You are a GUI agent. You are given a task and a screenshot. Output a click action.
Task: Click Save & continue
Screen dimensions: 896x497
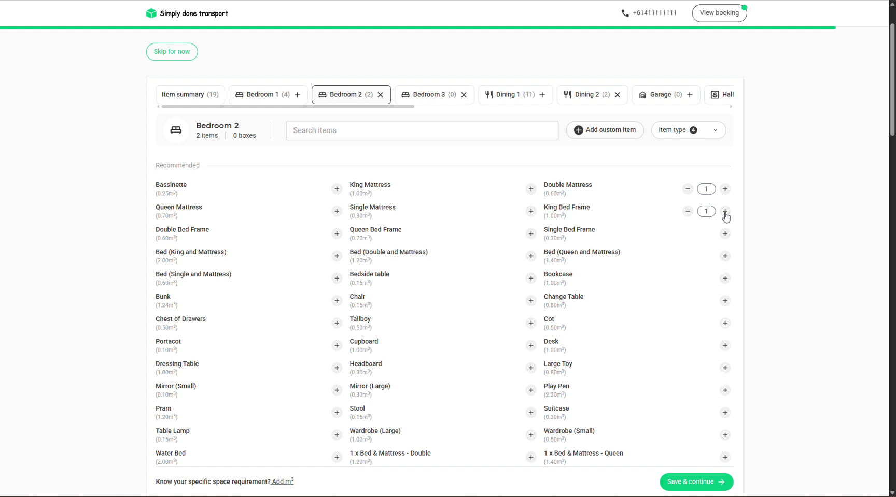click(696, 482)
